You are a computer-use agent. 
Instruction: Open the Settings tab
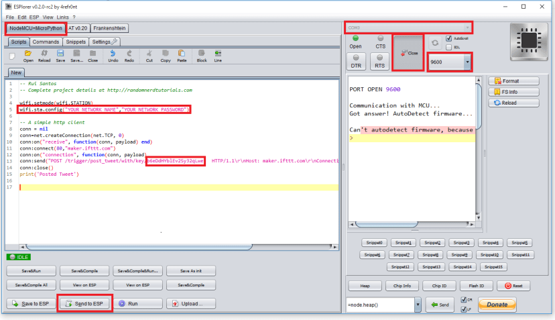105,42
